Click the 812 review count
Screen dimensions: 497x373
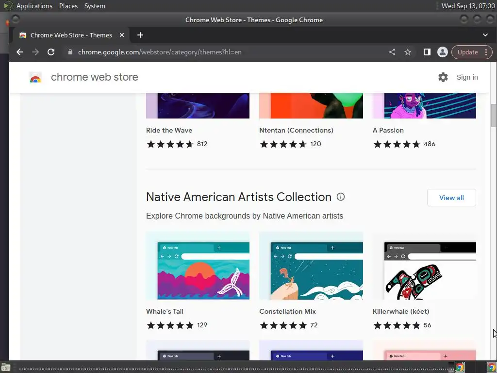click(x=202, y=144)
